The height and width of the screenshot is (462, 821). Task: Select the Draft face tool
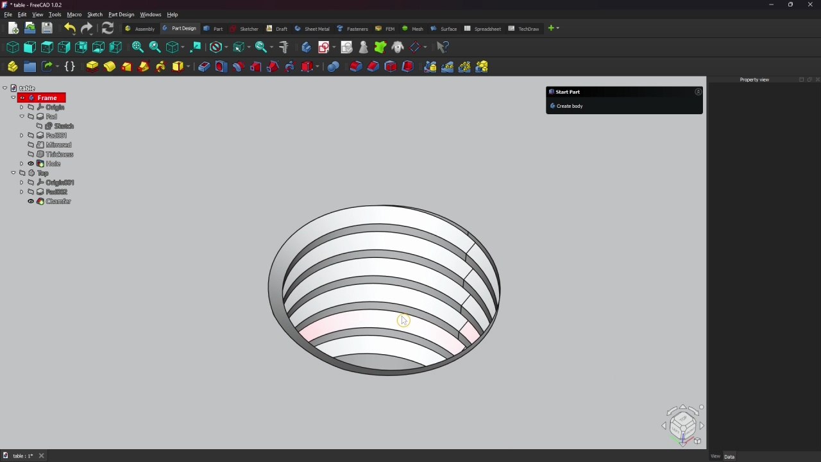tap(391, 67)
